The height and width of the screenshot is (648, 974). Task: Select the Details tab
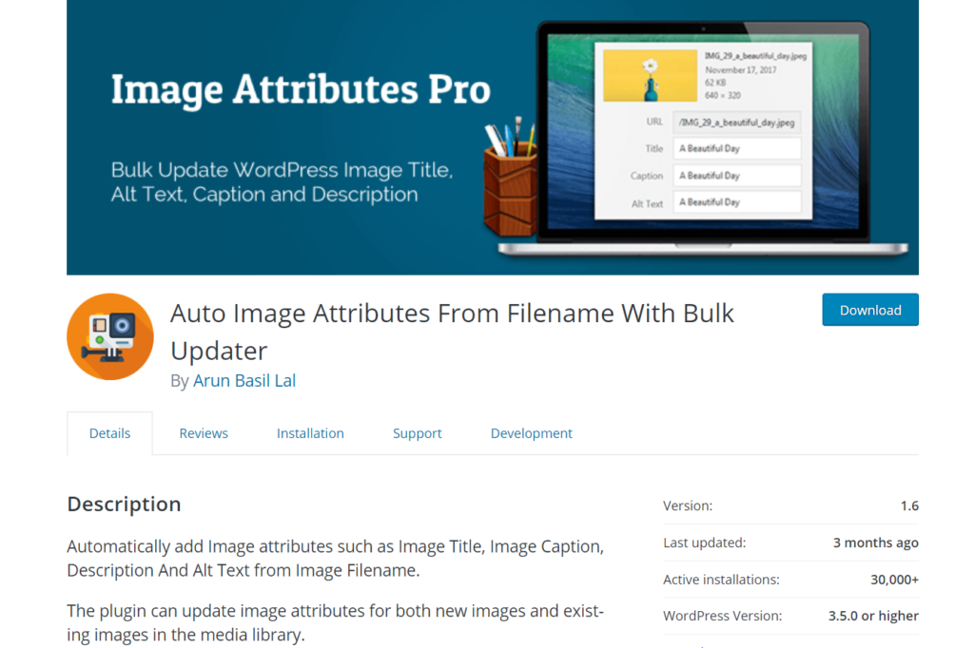(110, 433)
